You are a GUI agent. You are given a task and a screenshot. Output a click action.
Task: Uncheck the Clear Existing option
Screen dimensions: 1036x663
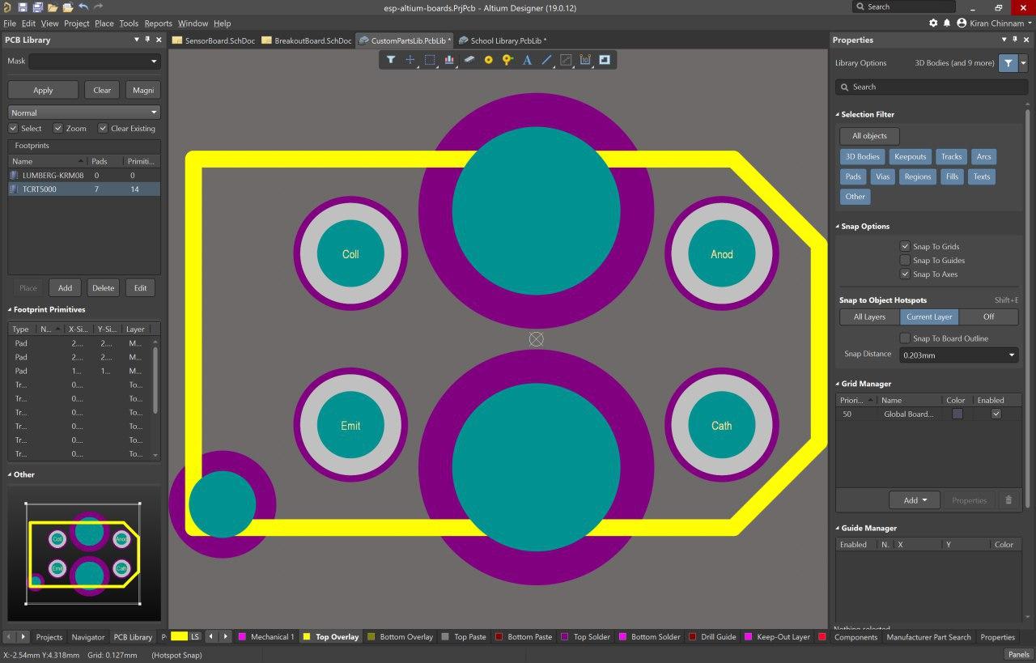tap(103, 128)
